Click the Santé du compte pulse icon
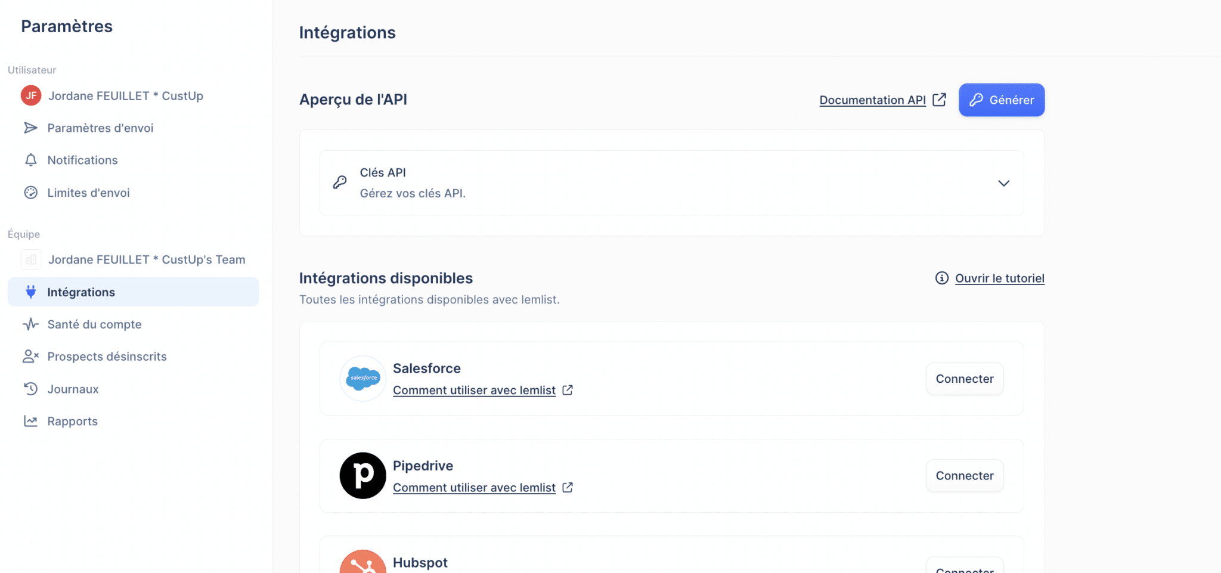Viewport: 1221px width, 573px height. click(30, 324)
